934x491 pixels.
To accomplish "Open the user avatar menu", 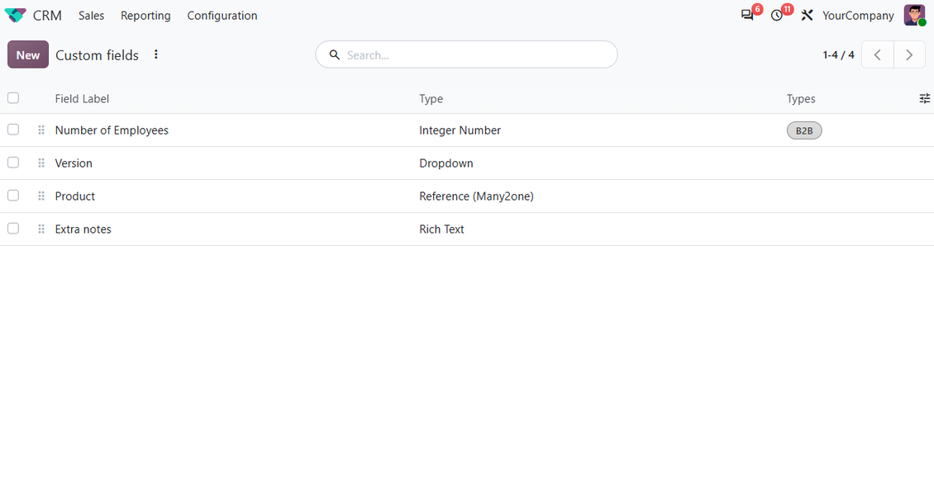I will click(x=914, y=16).
